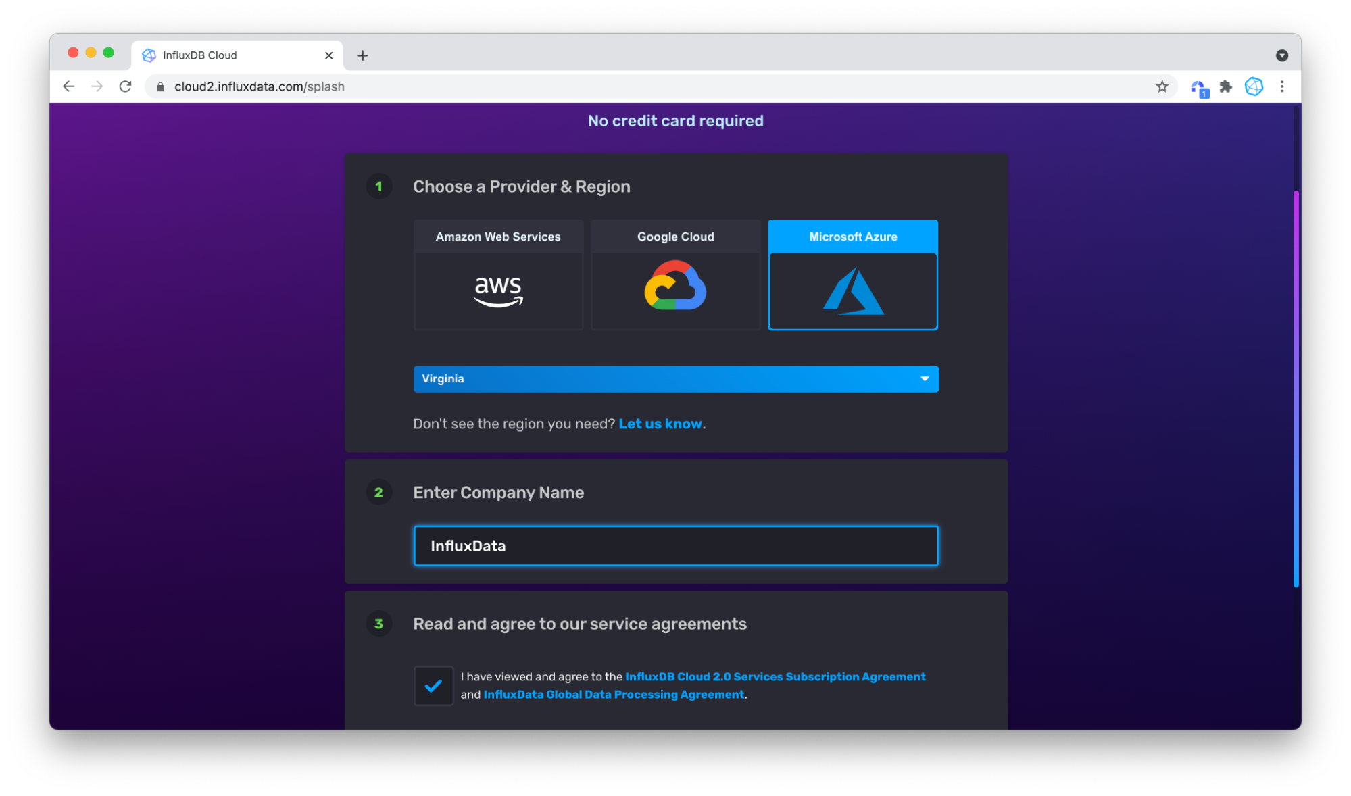Click the address bar URL cloud2.influxdata.com/splash
Image resolution: width=1351 pixels, height=796 pixels.
pos(260,86)
